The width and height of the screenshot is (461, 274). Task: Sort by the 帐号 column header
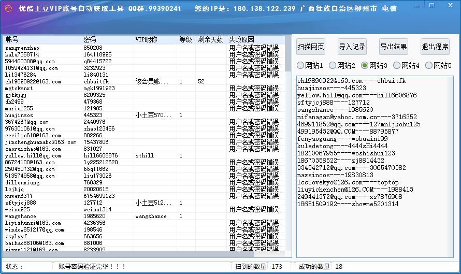42,39
